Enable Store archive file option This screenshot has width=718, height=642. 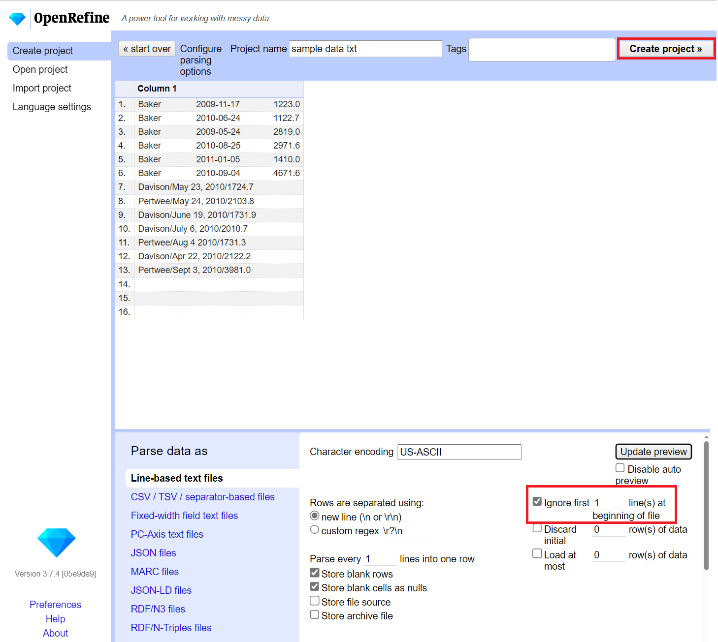(315, 615)
